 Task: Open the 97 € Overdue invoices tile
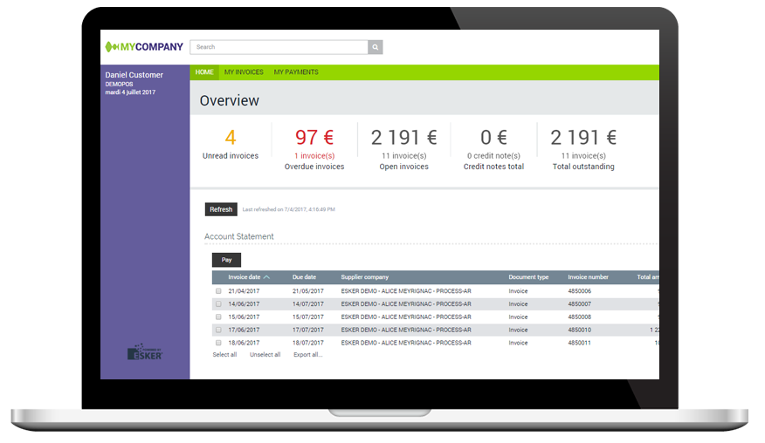tap(314, 150)
